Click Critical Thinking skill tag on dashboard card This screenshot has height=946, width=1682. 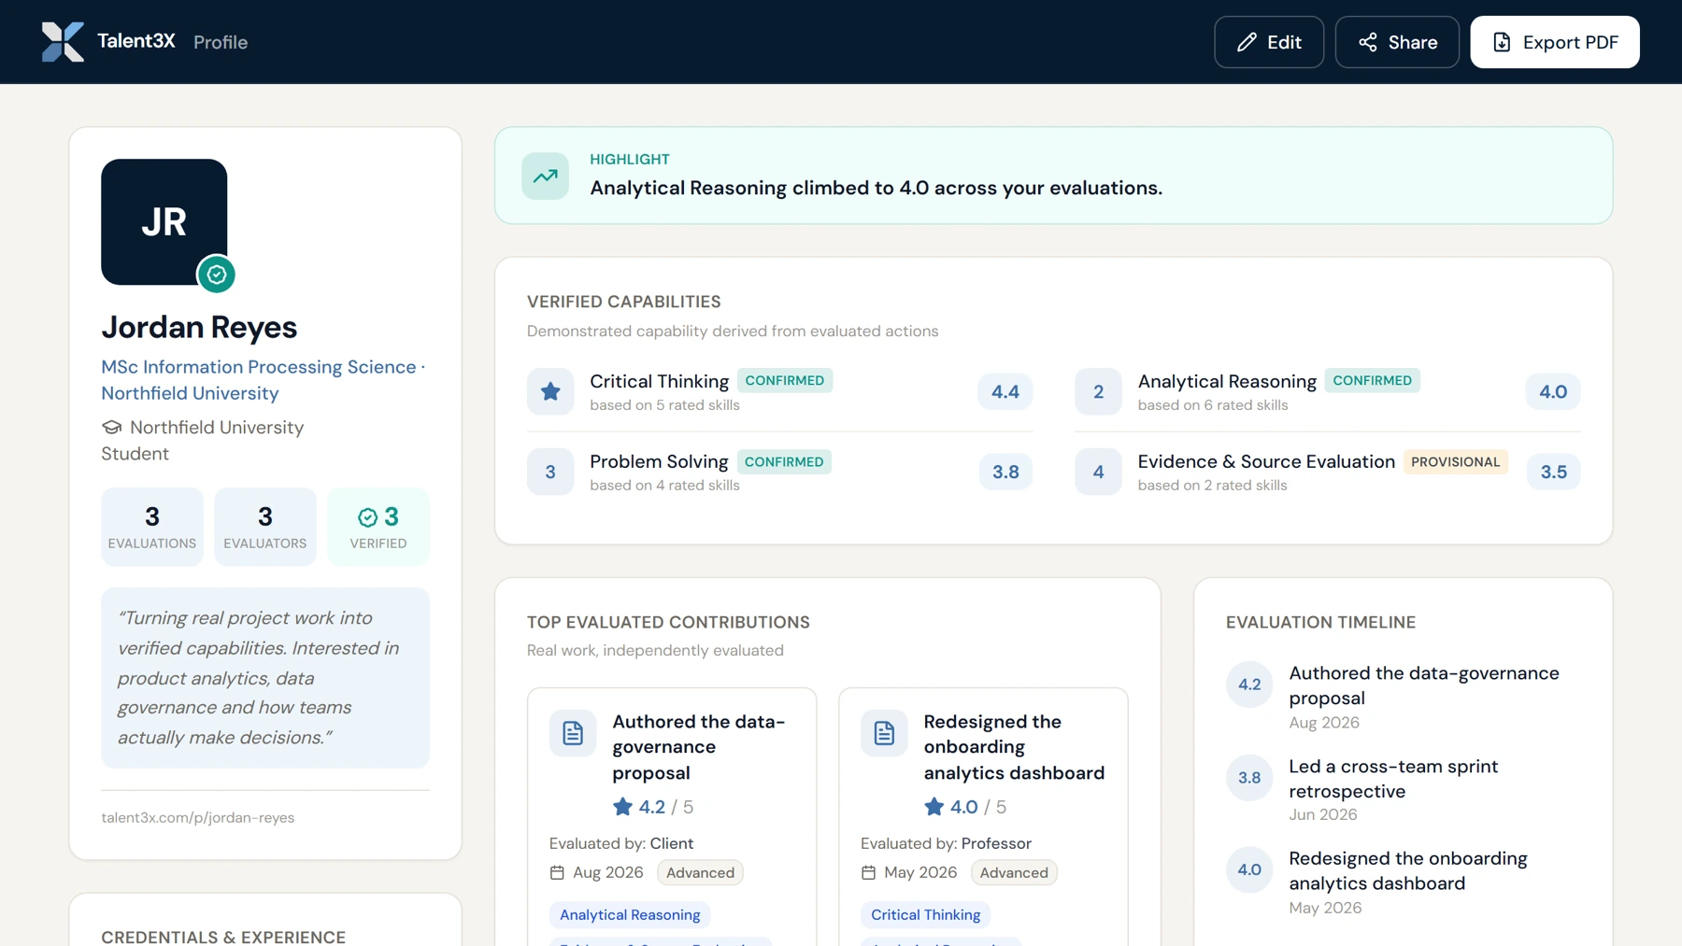(925, 915)
